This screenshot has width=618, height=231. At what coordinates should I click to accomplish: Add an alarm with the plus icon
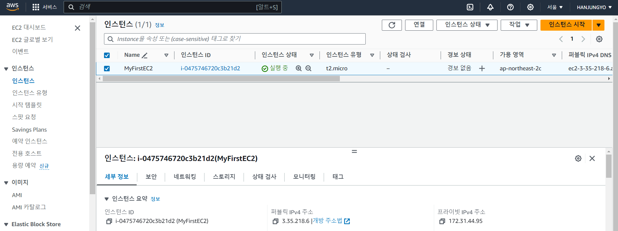point(482,68)
